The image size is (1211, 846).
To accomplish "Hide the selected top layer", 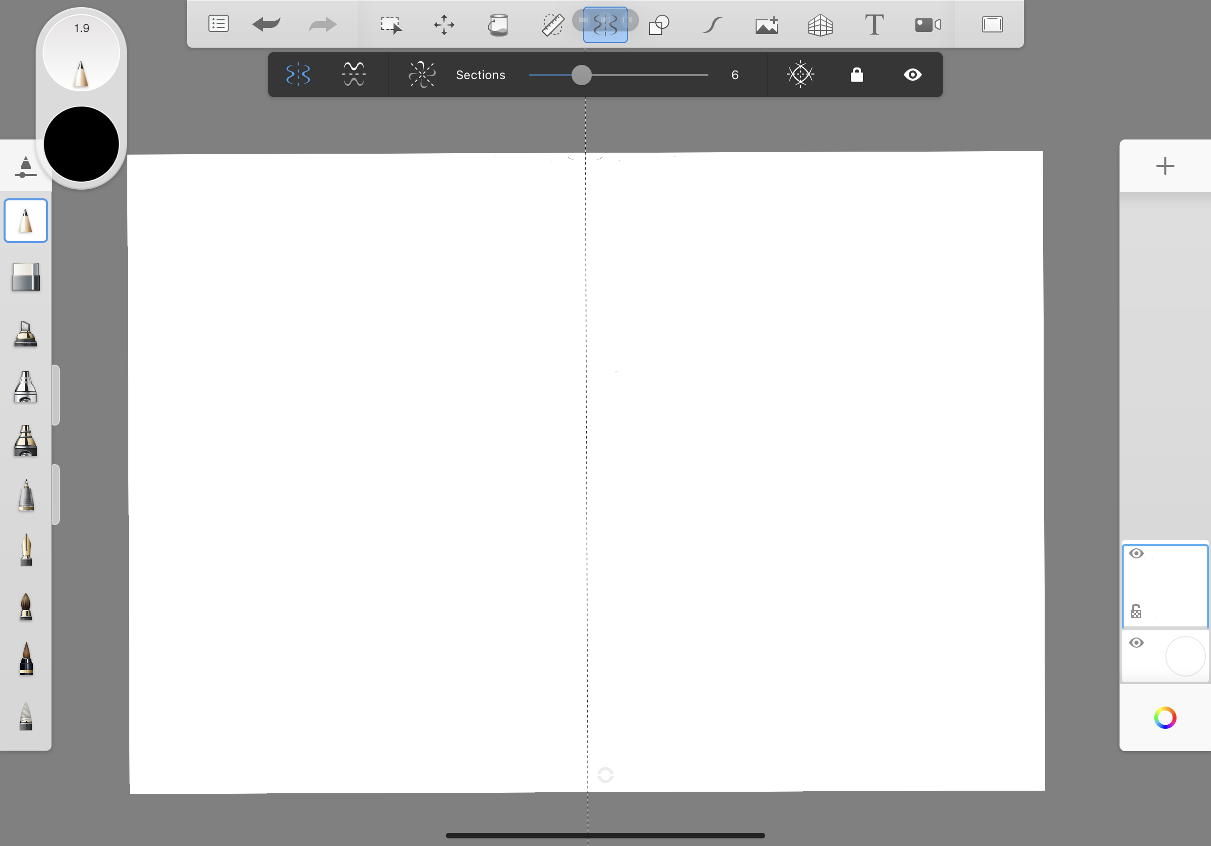I will 1136,553.
